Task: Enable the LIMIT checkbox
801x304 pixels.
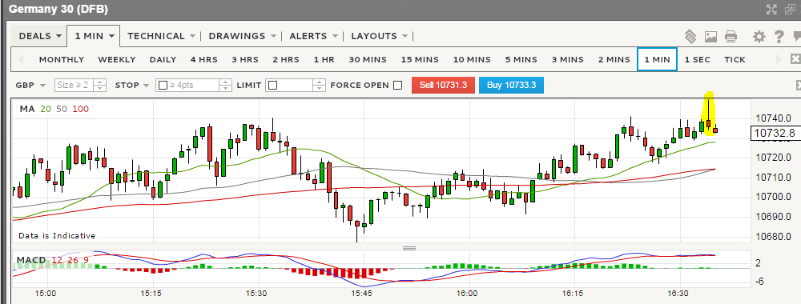Action: coord(273,85)
